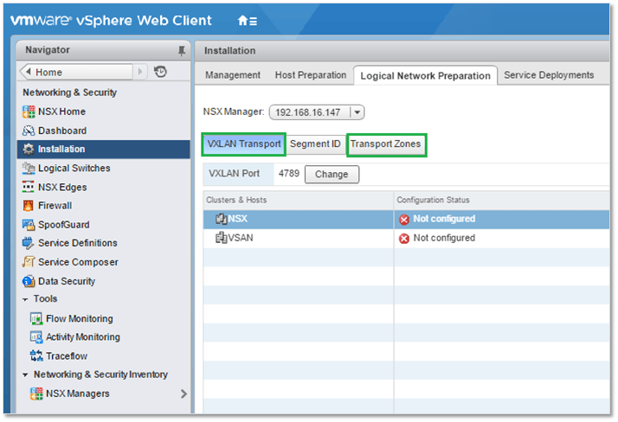Open Service Composer in the navigator

pyautogui.click(x=78, y=262)
